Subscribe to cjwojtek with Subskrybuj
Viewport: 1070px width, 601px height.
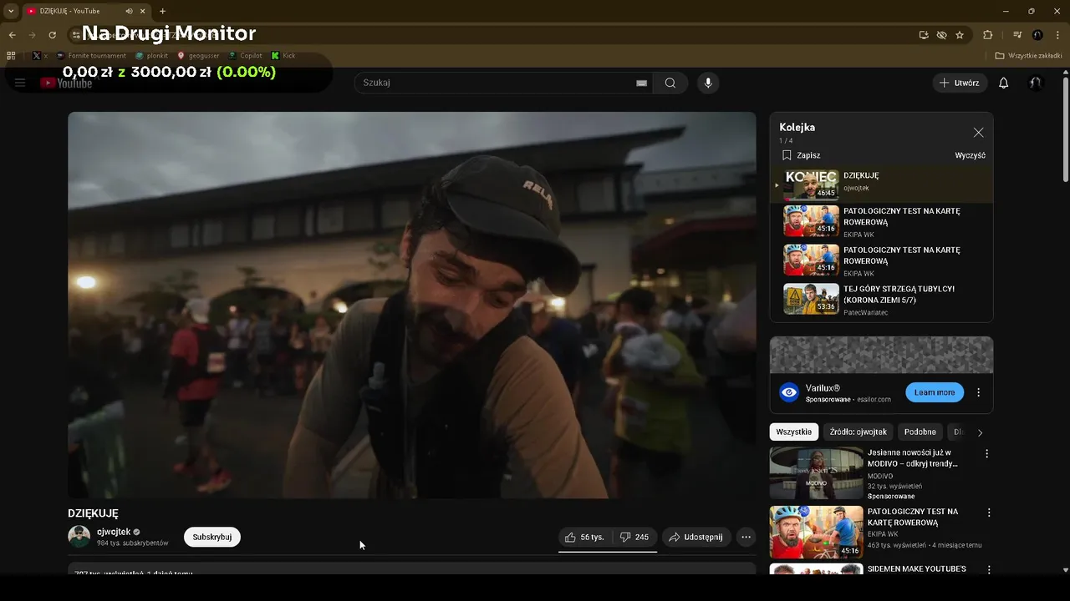click(212, 537)
